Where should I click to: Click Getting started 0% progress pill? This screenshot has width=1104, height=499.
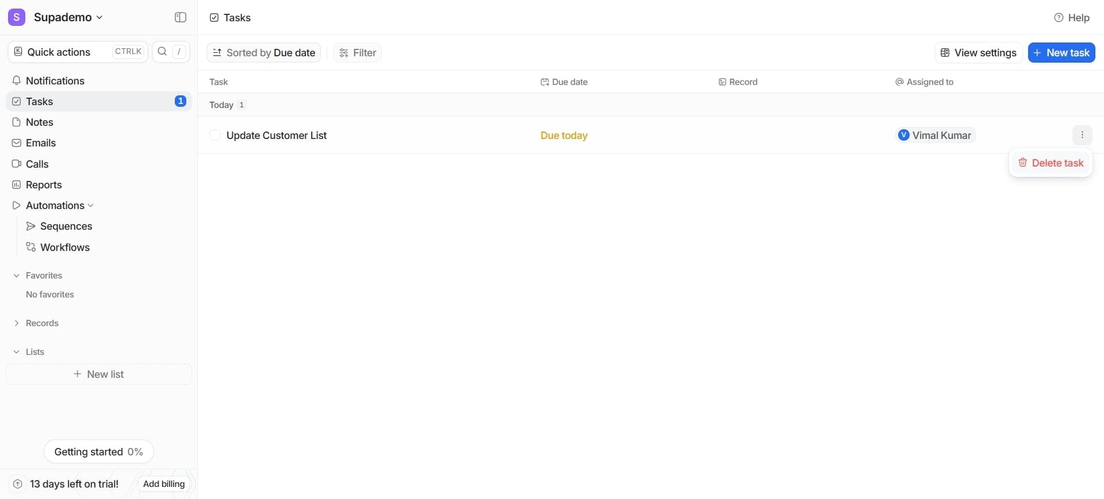[x=98, y=452]
